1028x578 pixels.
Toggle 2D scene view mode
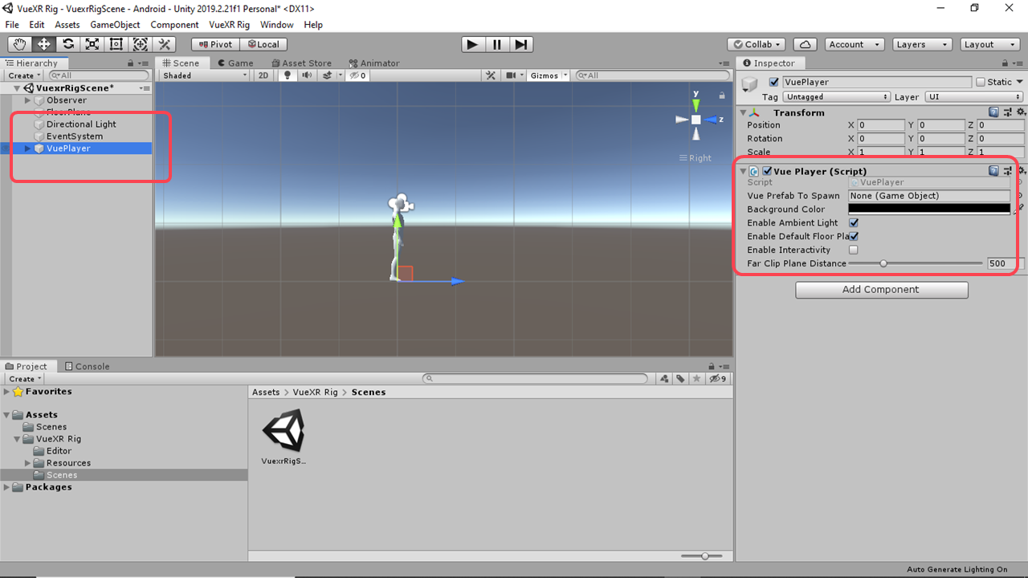tap(263, 75)
